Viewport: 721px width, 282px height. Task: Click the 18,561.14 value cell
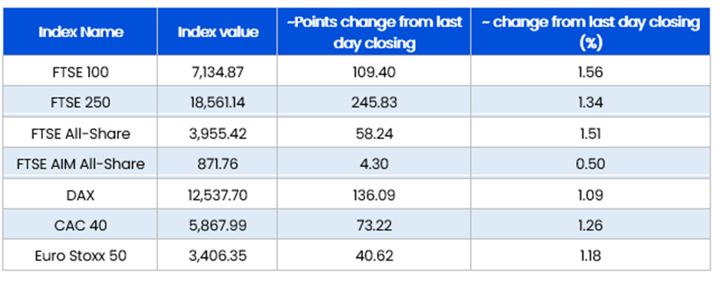218,102
